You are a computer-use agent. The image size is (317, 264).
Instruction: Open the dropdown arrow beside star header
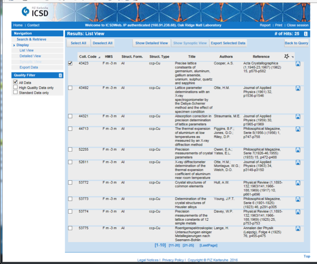(x=292, y=57)
